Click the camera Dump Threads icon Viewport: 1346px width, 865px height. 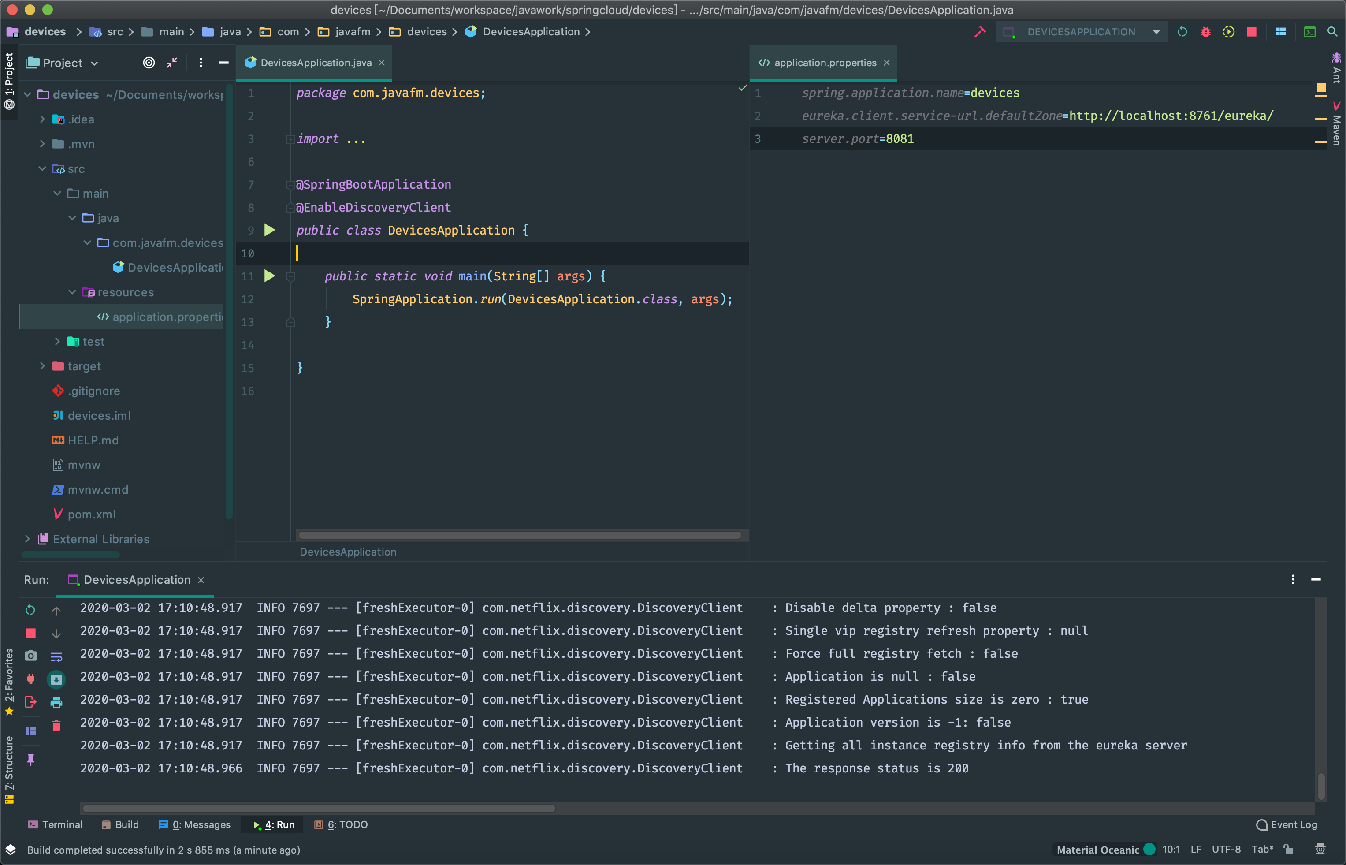point(31,656)
